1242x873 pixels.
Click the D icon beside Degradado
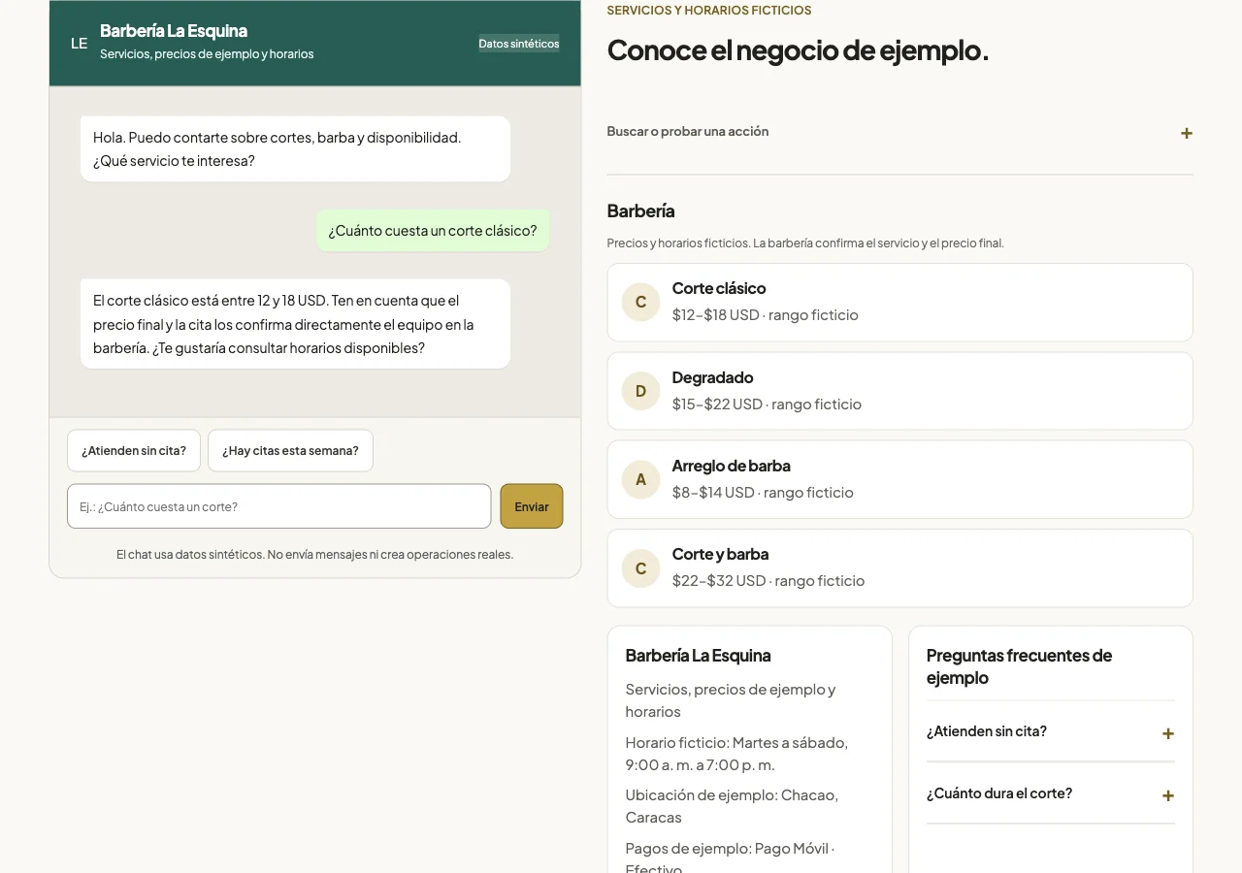tap(640, 391)
